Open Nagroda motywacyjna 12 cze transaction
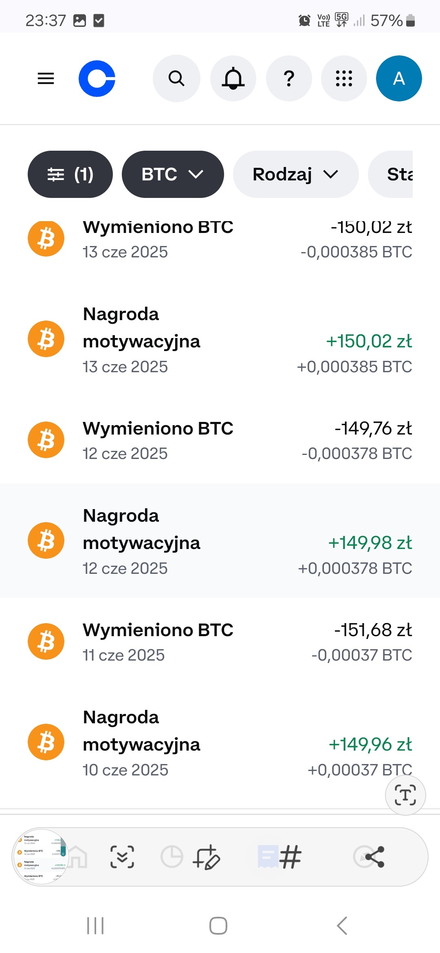 click(220, 541)
